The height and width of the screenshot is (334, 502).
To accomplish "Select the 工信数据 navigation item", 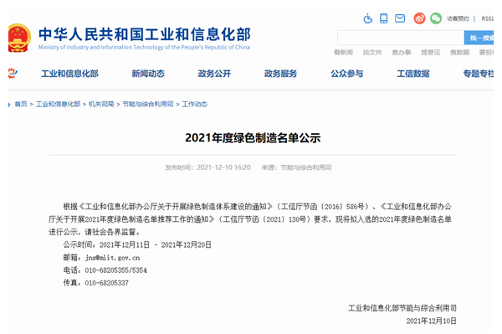I will click(413, 74).
